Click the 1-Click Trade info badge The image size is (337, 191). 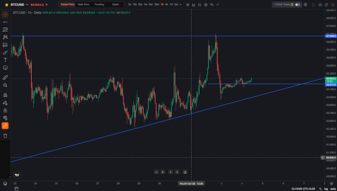292,4
